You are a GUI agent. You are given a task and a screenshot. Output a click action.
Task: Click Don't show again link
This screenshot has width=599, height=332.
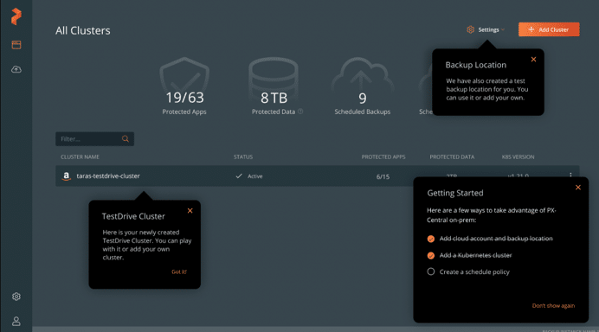click(x=553, y=306)
